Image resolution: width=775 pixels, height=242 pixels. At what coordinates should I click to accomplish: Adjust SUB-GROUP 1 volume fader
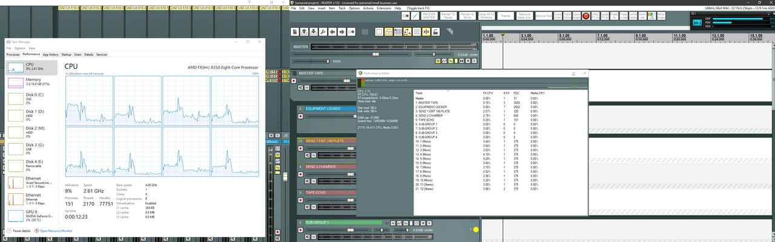[x=351, y=230]
